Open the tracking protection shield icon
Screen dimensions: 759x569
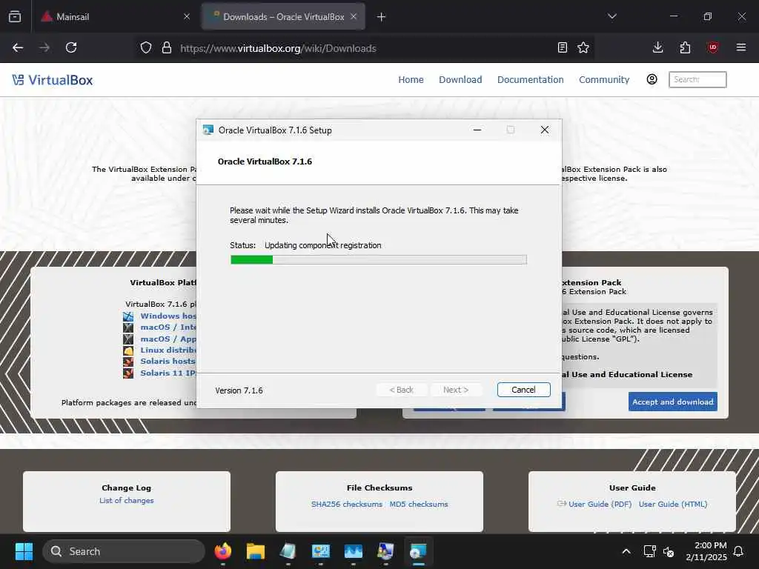[x=146, y=47]
